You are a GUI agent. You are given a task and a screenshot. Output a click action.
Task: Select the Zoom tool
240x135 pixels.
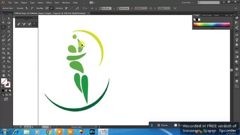(x=9, y=75)
